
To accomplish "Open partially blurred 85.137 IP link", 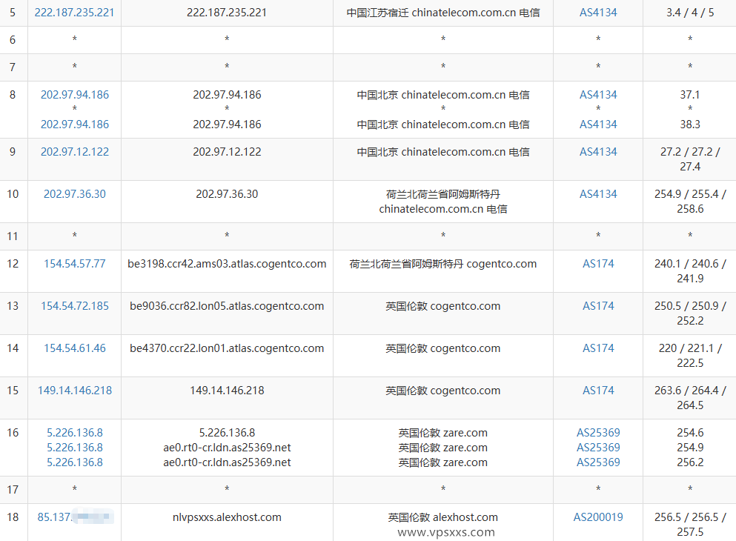I will 75,517.
